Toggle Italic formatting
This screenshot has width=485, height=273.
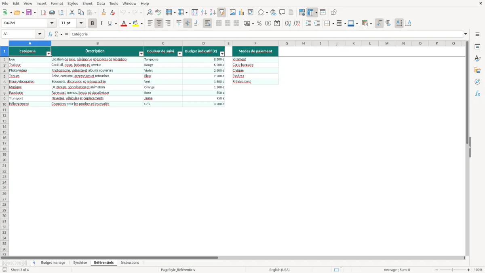(101, 23)
